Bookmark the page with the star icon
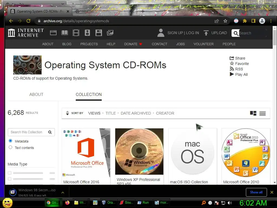The height and width of the screenshot is (208, 277). pyautogui.click(x=225, y=21)
